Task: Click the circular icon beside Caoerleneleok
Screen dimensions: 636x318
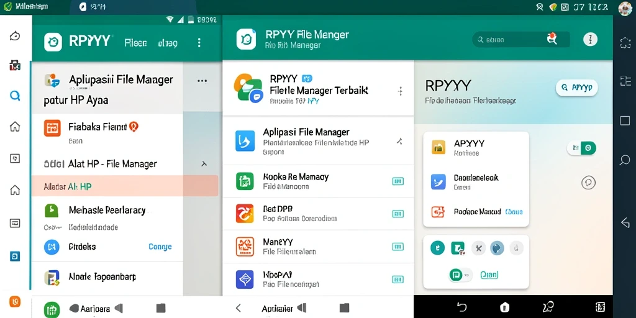Action: pos(588,183)
